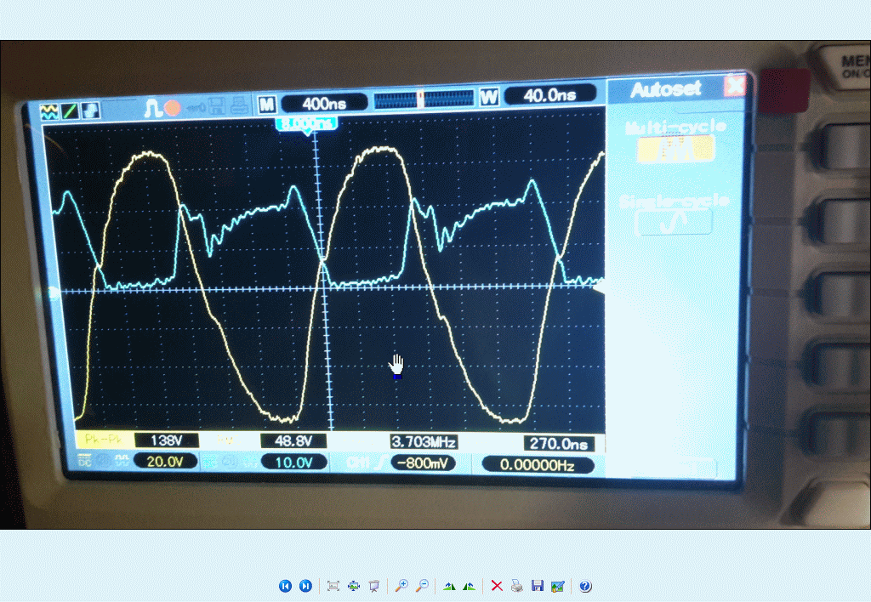
Task: Print the current image
Action: click(x=517, y=586)
